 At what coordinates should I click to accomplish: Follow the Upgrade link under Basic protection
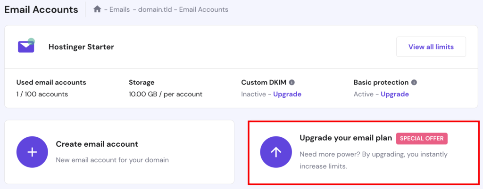(x=394, y=94)
